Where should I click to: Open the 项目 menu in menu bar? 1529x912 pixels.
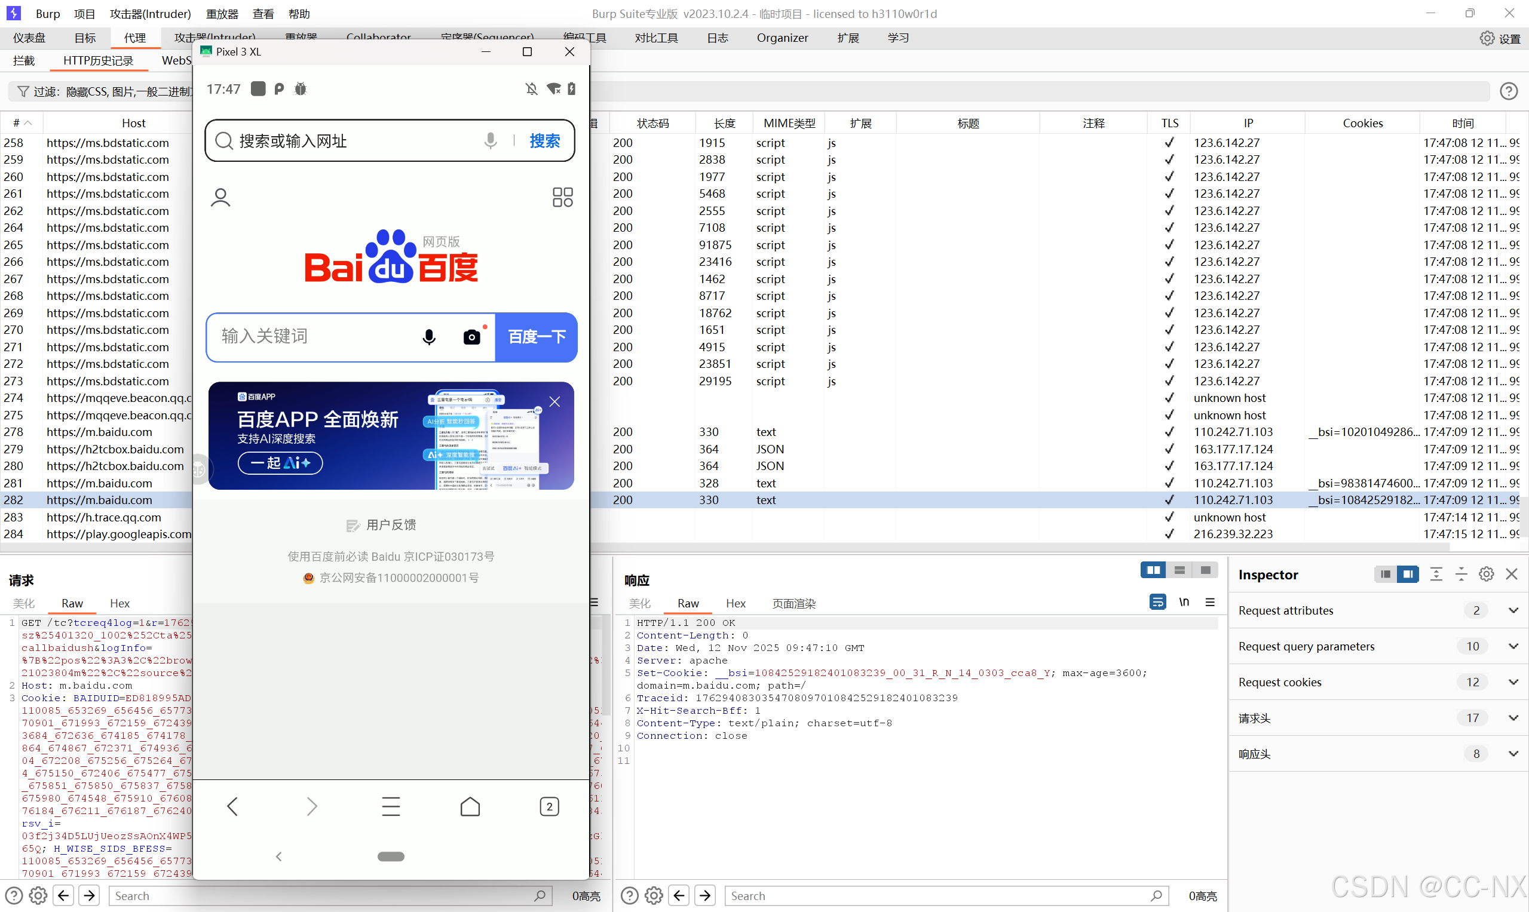tap(84, 14)
